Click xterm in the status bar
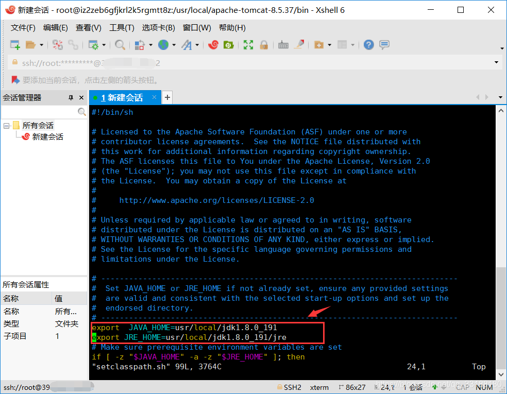 click(x=319, y=387)
